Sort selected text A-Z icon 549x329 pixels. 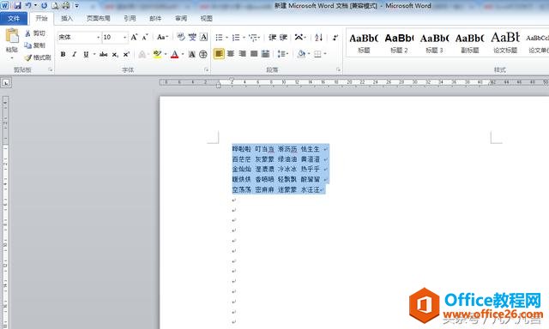tap(318, 37)
